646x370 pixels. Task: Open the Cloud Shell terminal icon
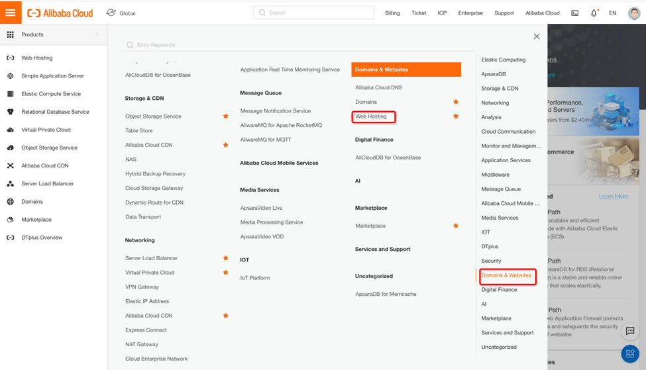pyautogui.click(x=574, y=13)
